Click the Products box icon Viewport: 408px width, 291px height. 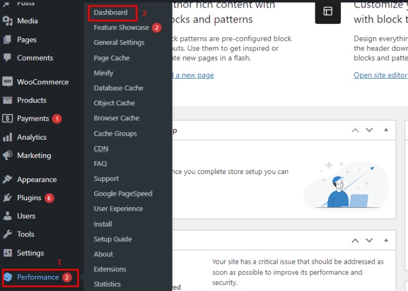point(7,100)
